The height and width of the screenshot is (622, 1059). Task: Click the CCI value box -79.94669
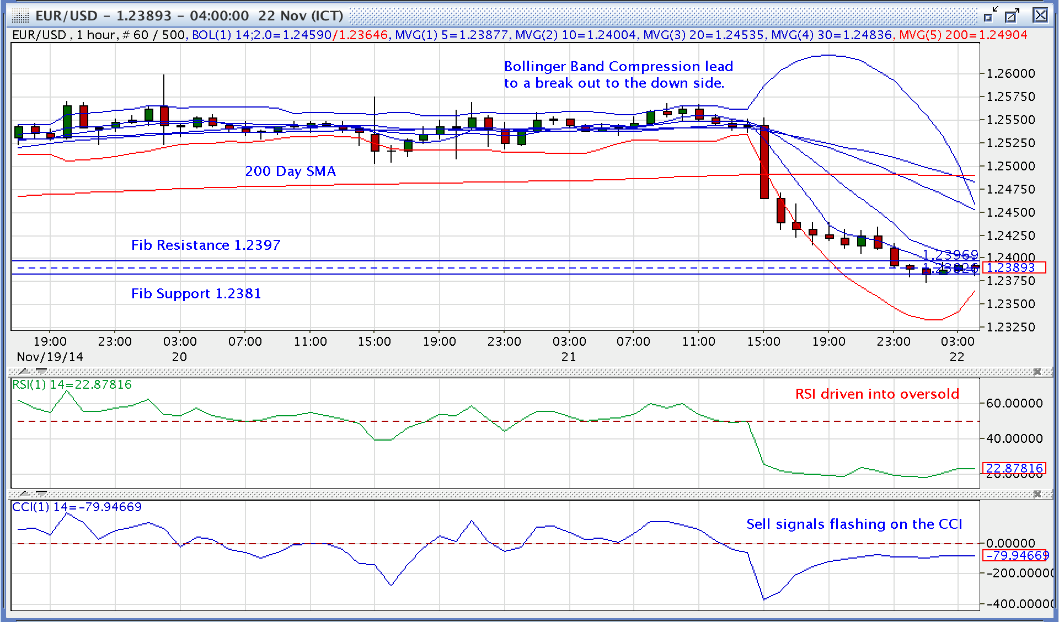pos(1015,555)
